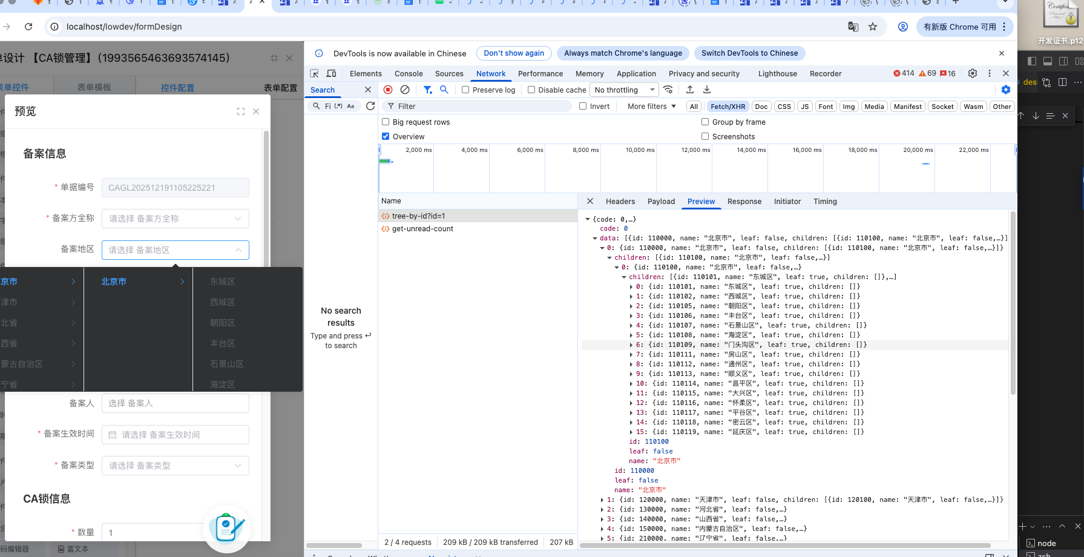Bookmark this page with the star icon
The height and width of the screenshot is (557, 1084).
(x=873, y=27)
